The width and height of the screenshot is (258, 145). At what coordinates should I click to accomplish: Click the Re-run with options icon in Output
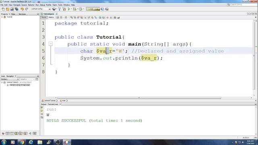(x=42, y=111)
